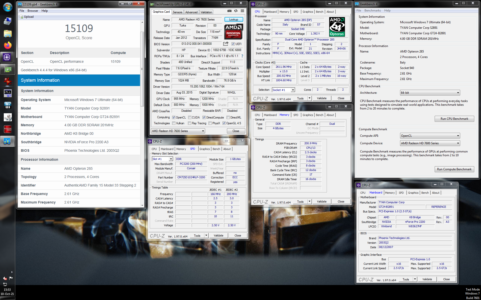Open the toolbox computer taskbar icon
This screenshot has width=481, height=300.
[x=8, y=21]
